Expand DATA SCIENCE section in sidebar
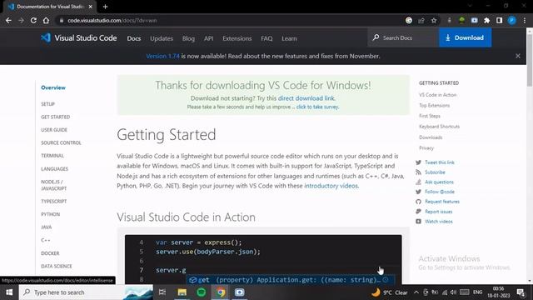The height and width of the screenshot is (300, 533). (x=57, y=267)
